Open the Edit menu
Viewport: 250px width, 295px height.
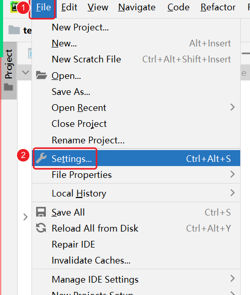pos(69,8)
